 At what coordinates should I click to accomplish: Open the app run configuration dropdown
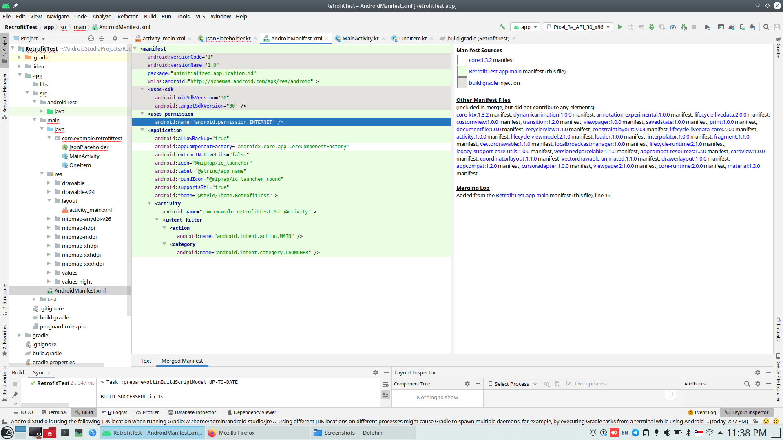coord(526,27)
